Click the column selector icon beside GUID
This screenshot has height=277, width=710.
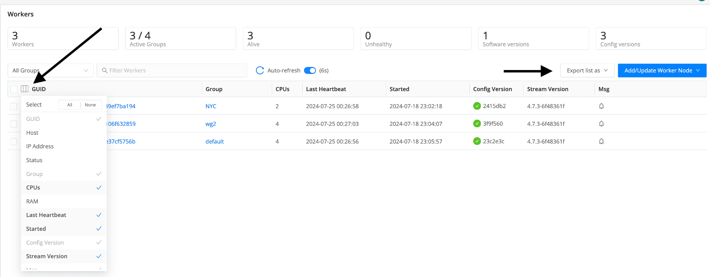pos(25,89)
